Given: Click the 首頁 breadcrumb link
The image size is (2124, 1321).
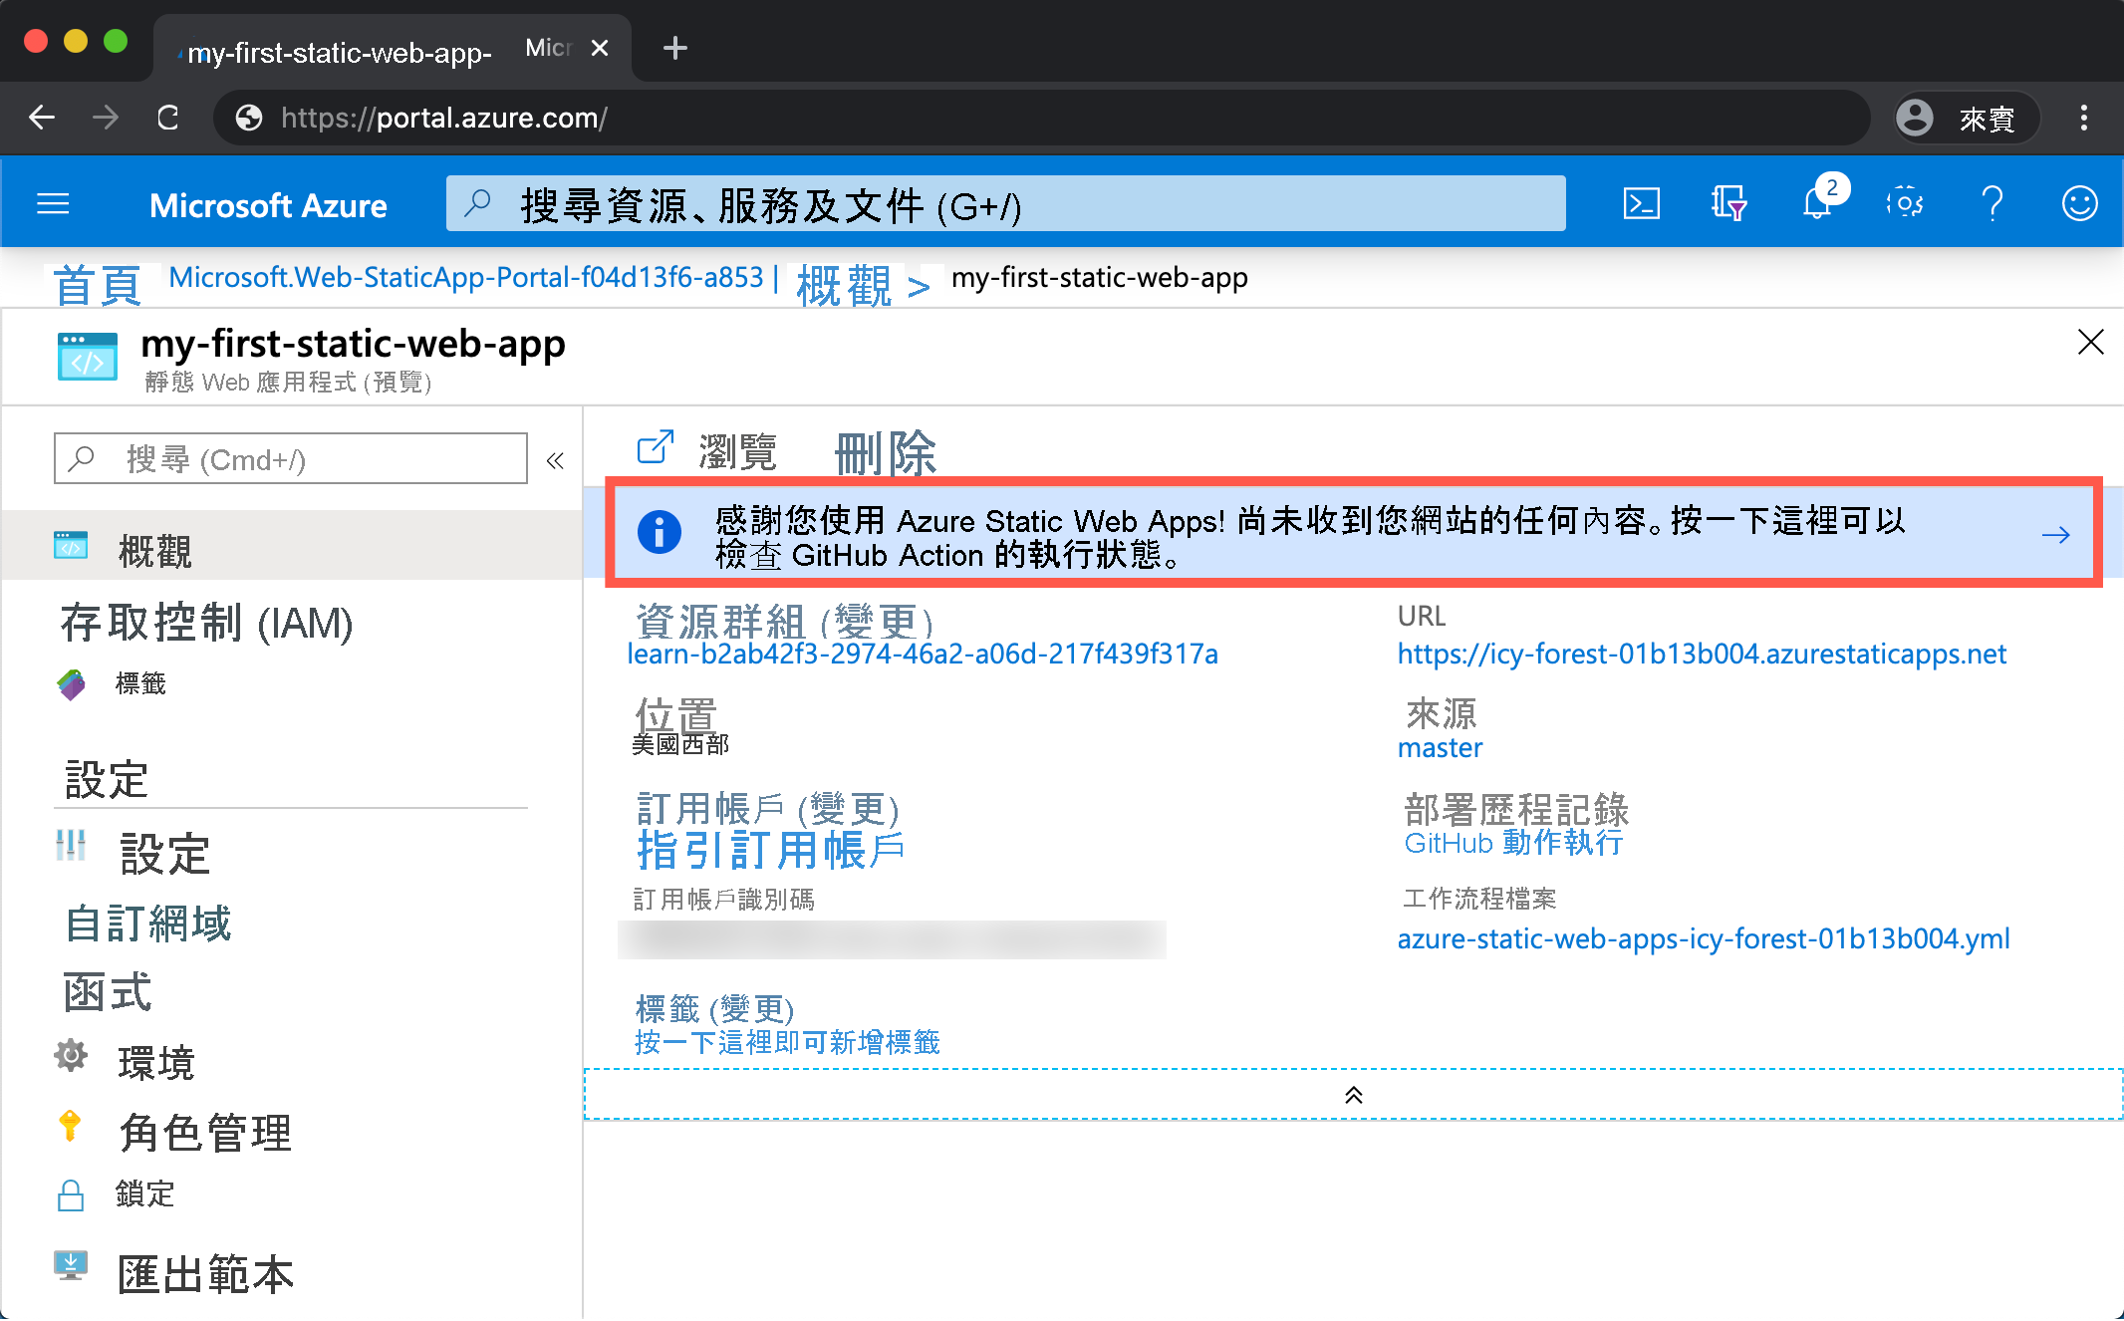Looking at the screenshot, I should coord(97,286).
